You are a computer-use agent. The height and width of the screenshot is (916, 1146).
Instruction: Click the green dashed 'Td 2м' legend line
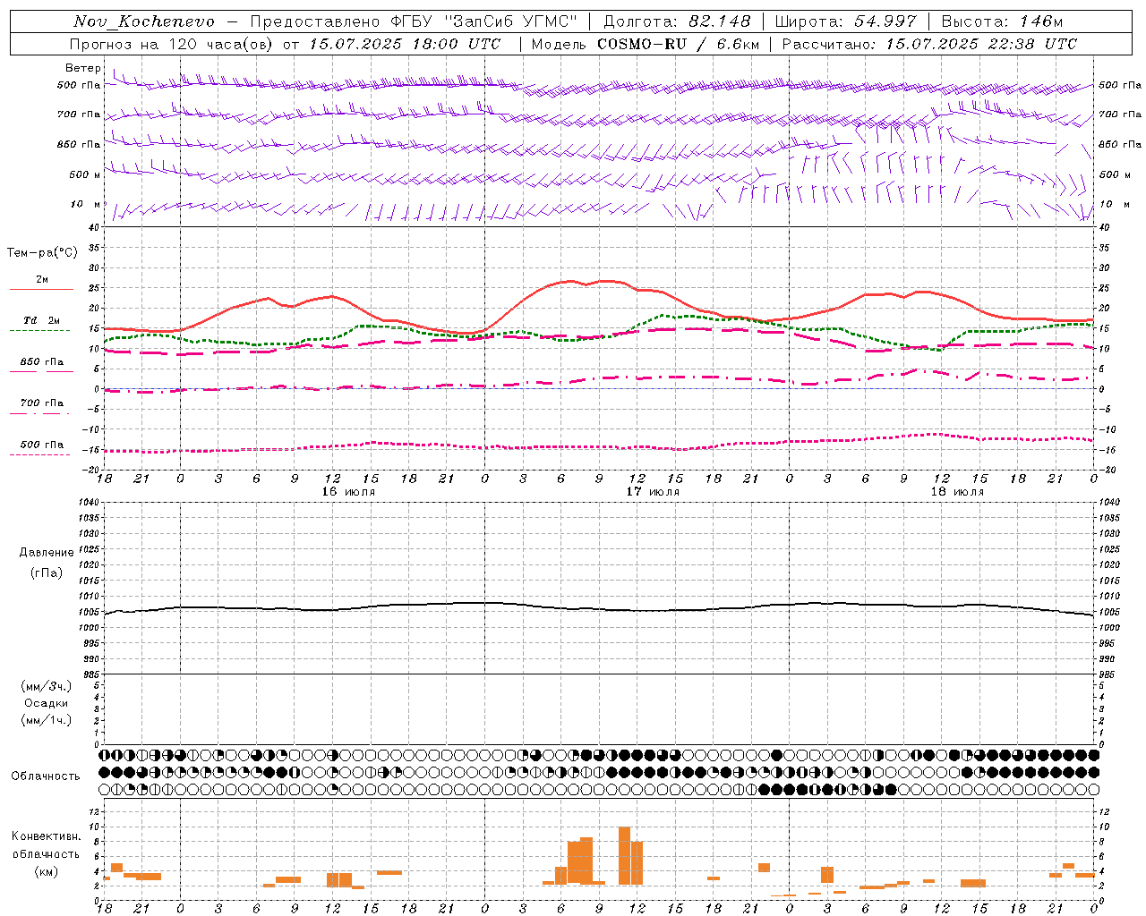39,330
